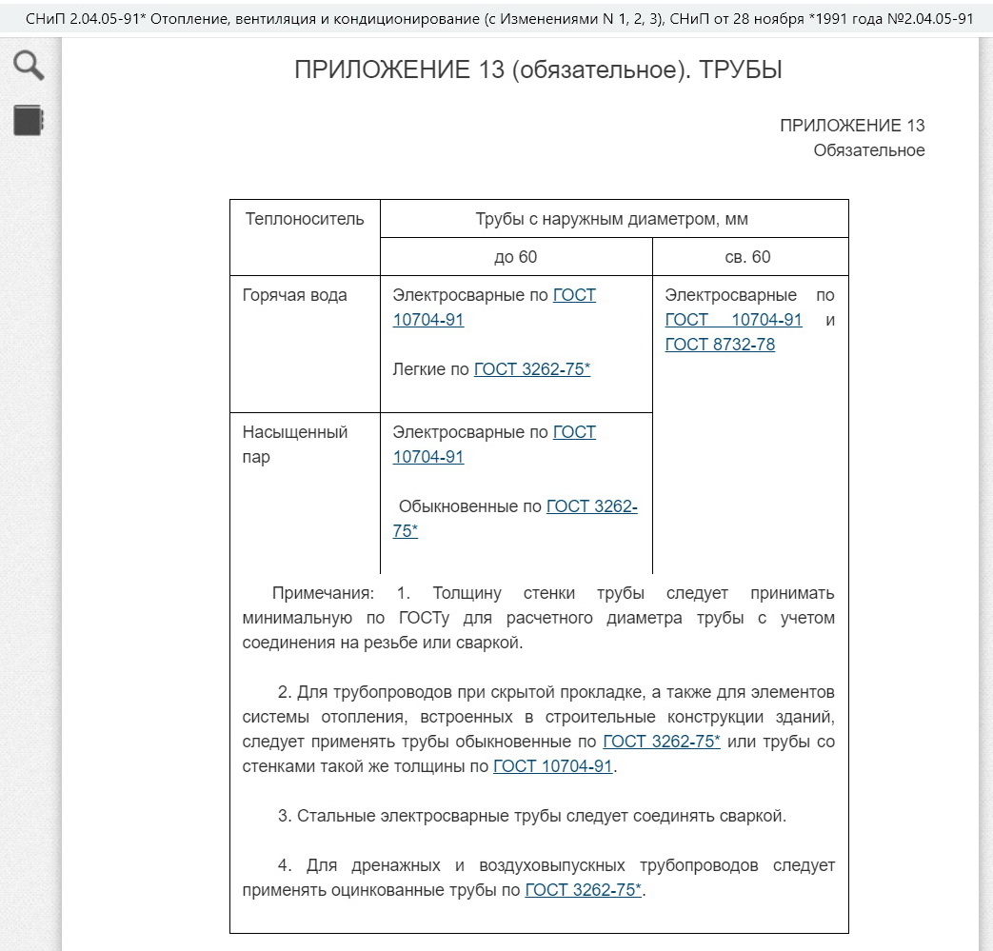993x951 pixels.
Task: Click 'Трубы с наружным диаметром, мм' header
Action: tap(612, 219)
